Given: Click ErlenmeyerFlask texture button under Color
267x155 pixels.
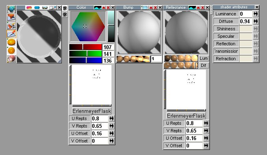Looking at the screenshot, I should click(x=92, y=111).
